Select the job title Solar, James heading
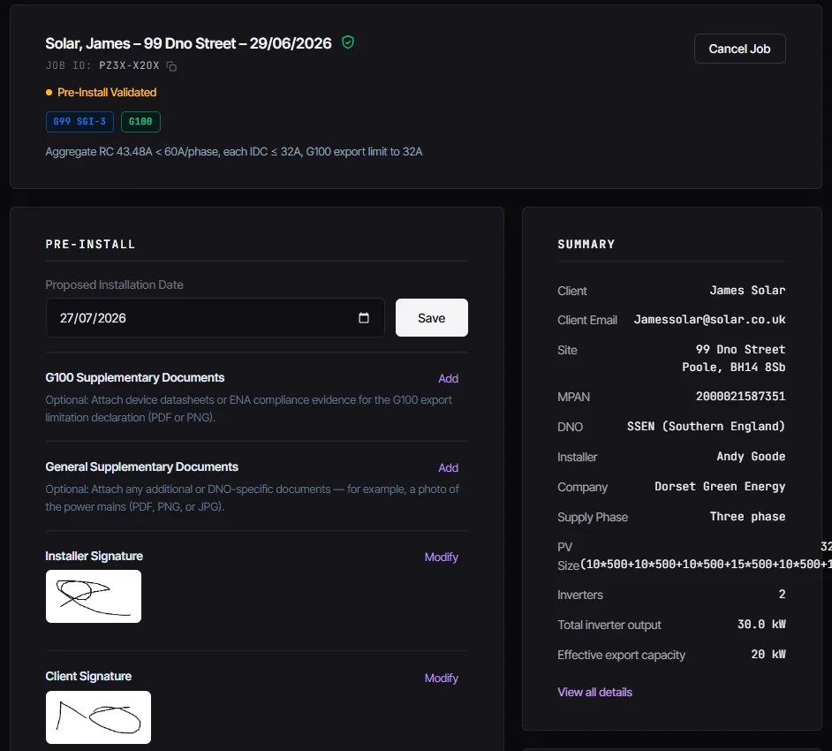 [x=188, y=43]
